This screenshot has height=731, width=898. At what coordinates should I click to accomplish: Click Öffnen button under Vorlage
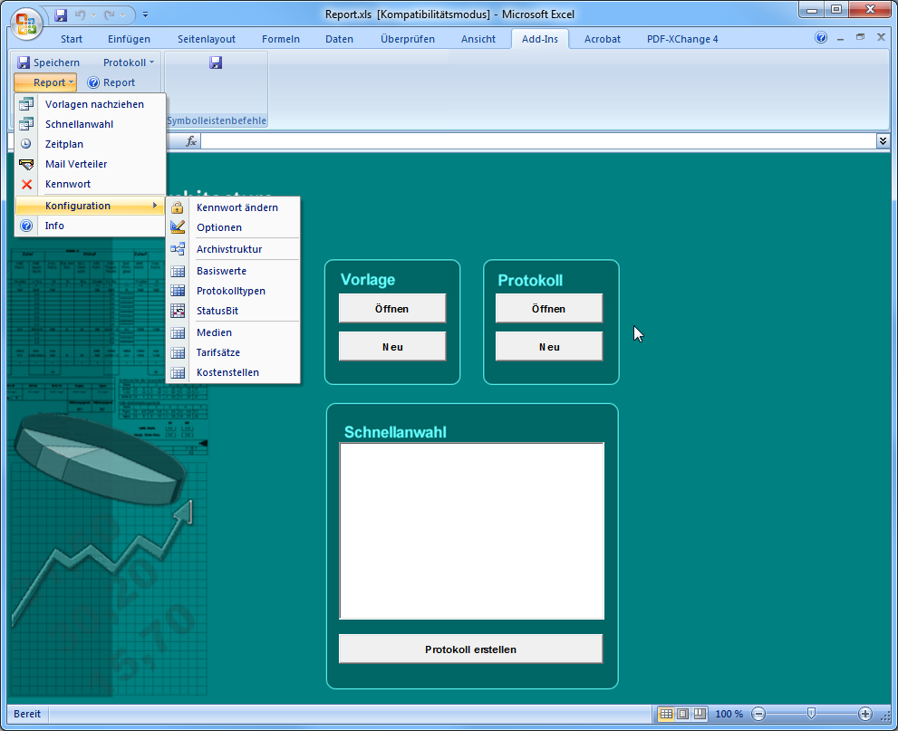[x=392, y=309]
